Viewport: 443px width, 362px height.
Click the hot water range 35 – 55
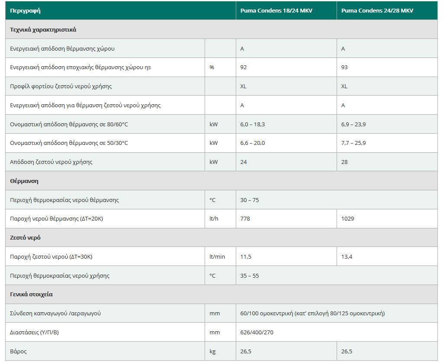(250, 276)
